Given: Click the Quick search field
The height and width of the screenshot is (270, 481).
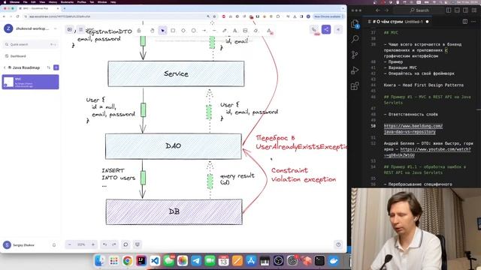Looking at the screenshot, I should click(x=30, y=44).
